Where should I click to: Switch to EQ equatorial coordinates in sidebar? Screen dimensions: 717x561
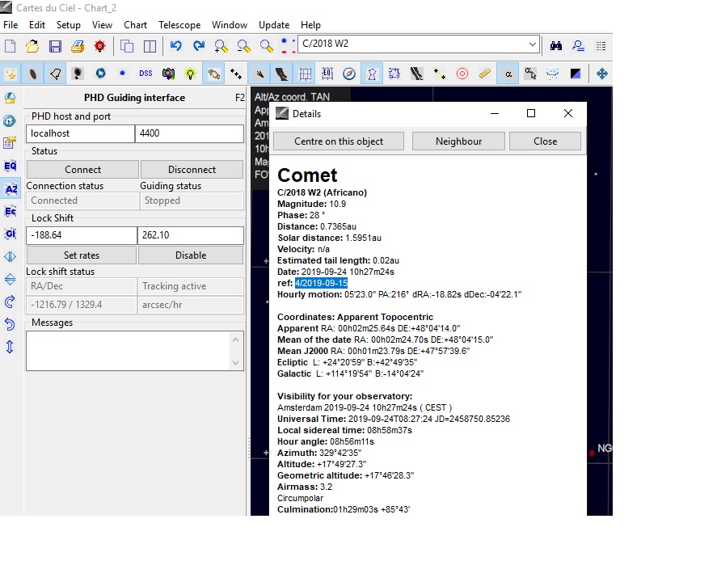[10, 166]
